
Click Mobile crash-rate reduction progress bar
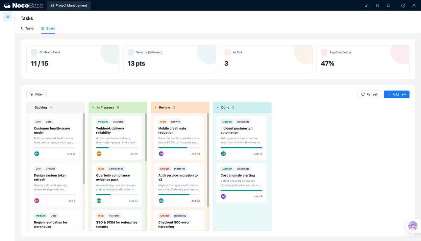[x=179, y=148]
